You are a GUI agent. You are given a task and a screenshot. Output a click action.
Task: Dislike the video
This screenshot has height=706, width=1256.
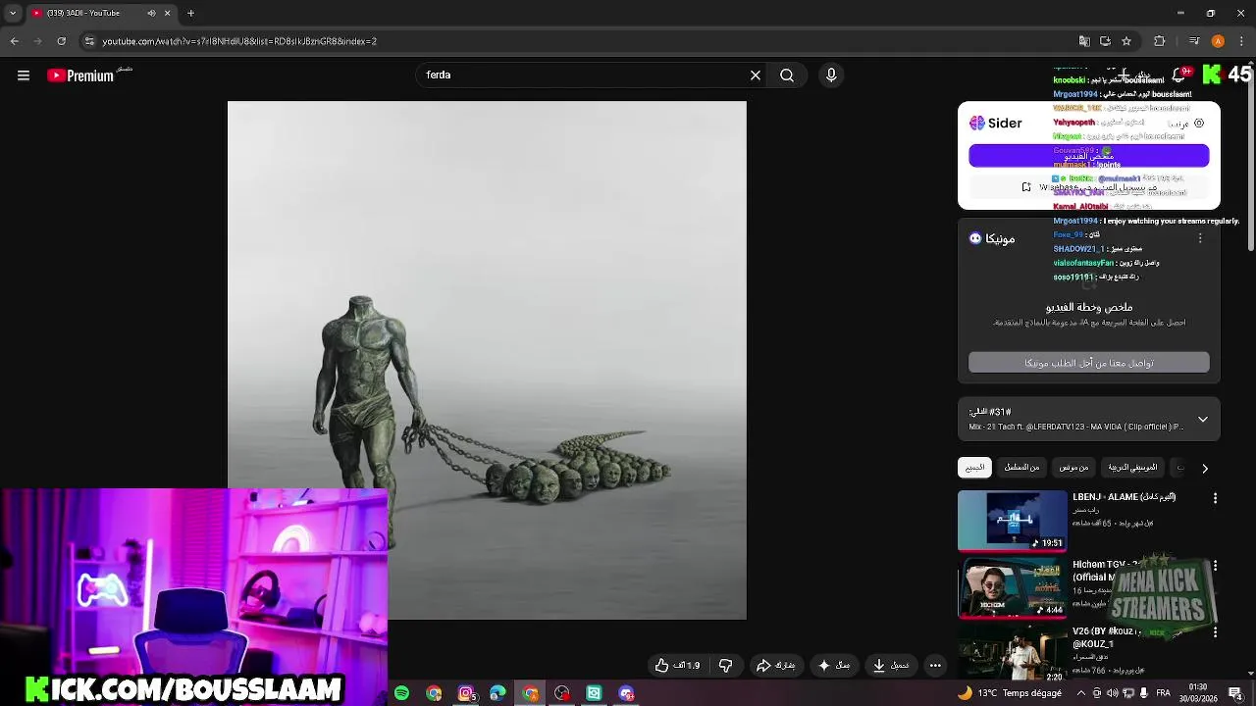pos(725,666)
